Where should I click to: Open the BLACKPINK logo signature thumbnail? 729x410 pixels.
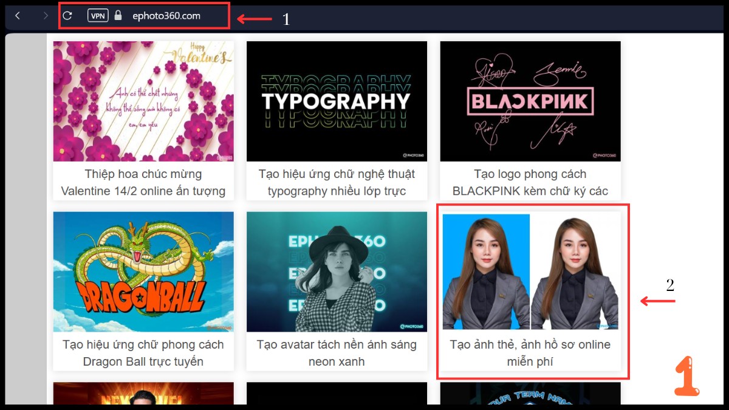pos(530,101)
